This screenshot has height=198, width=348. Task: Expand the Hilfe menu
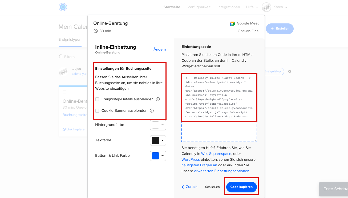click(252, 7)
